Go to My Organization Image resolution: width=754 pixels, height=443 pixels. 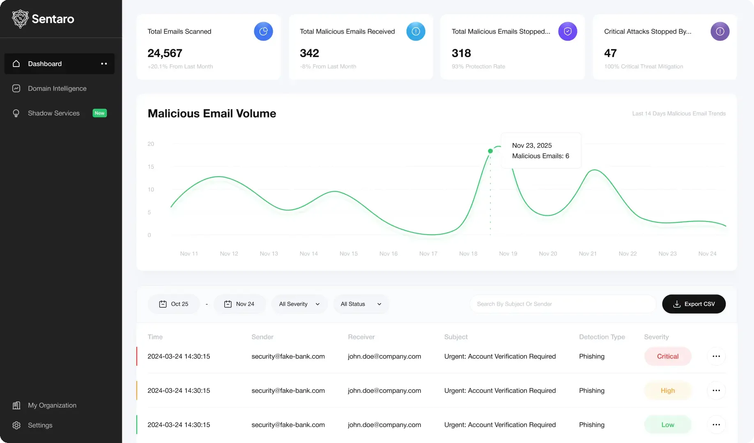[x=52, y=405]
